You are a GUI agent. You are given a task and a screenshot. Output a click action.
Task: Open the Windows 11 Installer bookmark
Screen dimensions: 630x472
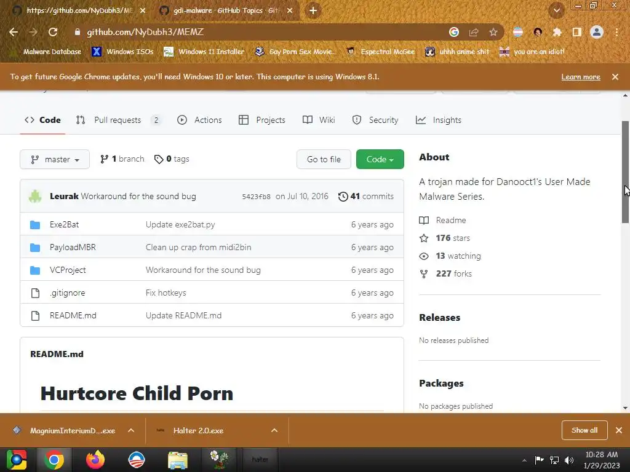tap(204, 52)
